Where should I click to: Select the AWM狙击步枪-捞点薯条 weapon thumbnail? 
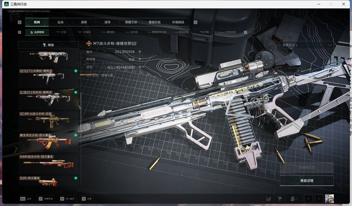[48, 163]
